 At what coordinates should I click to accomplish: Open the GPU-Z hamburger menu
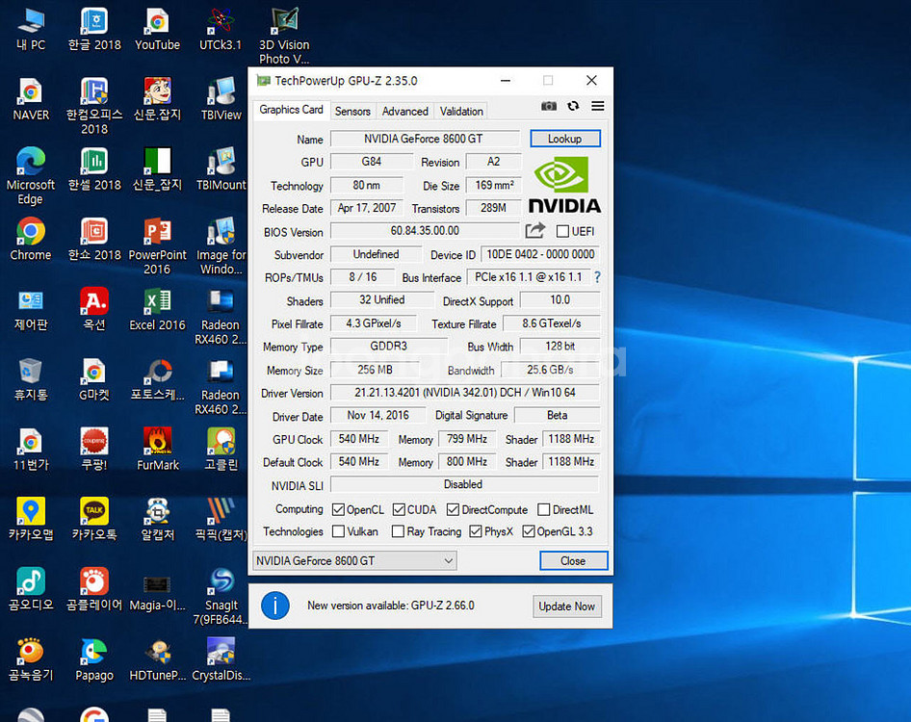[x=597, y=106]
